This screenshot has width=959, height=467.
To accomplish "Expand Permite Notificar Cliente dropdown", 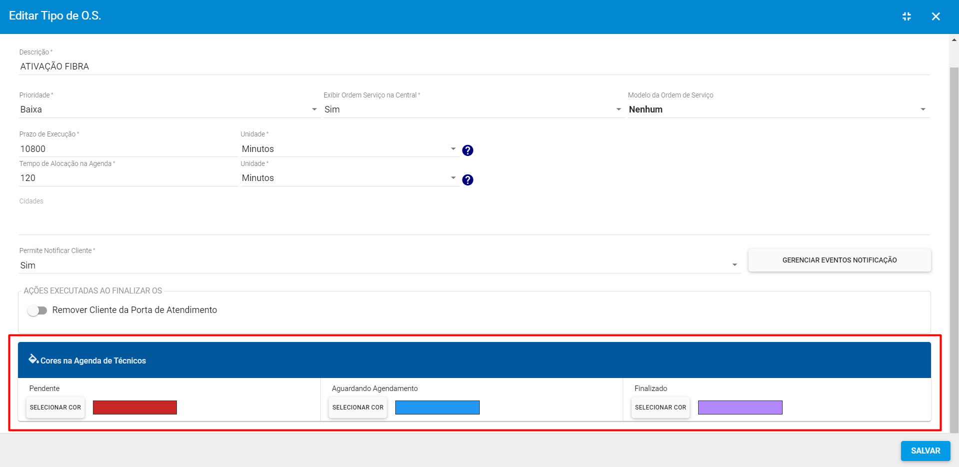I will coord(380,265).
